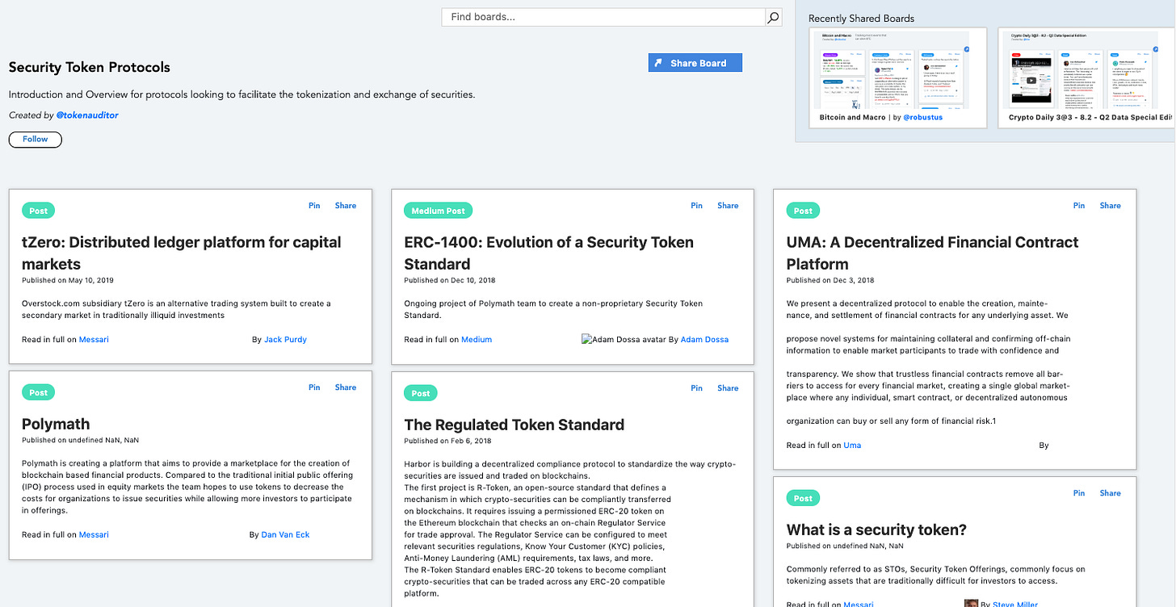Share the What is a security token post
Screen dimensions: 1176x607
[1111, 493]
